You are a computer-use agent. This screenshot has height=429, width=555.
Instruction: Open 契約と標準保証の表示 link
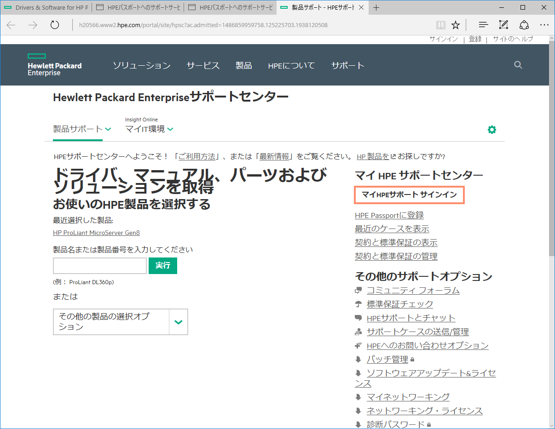click(396, 243)
